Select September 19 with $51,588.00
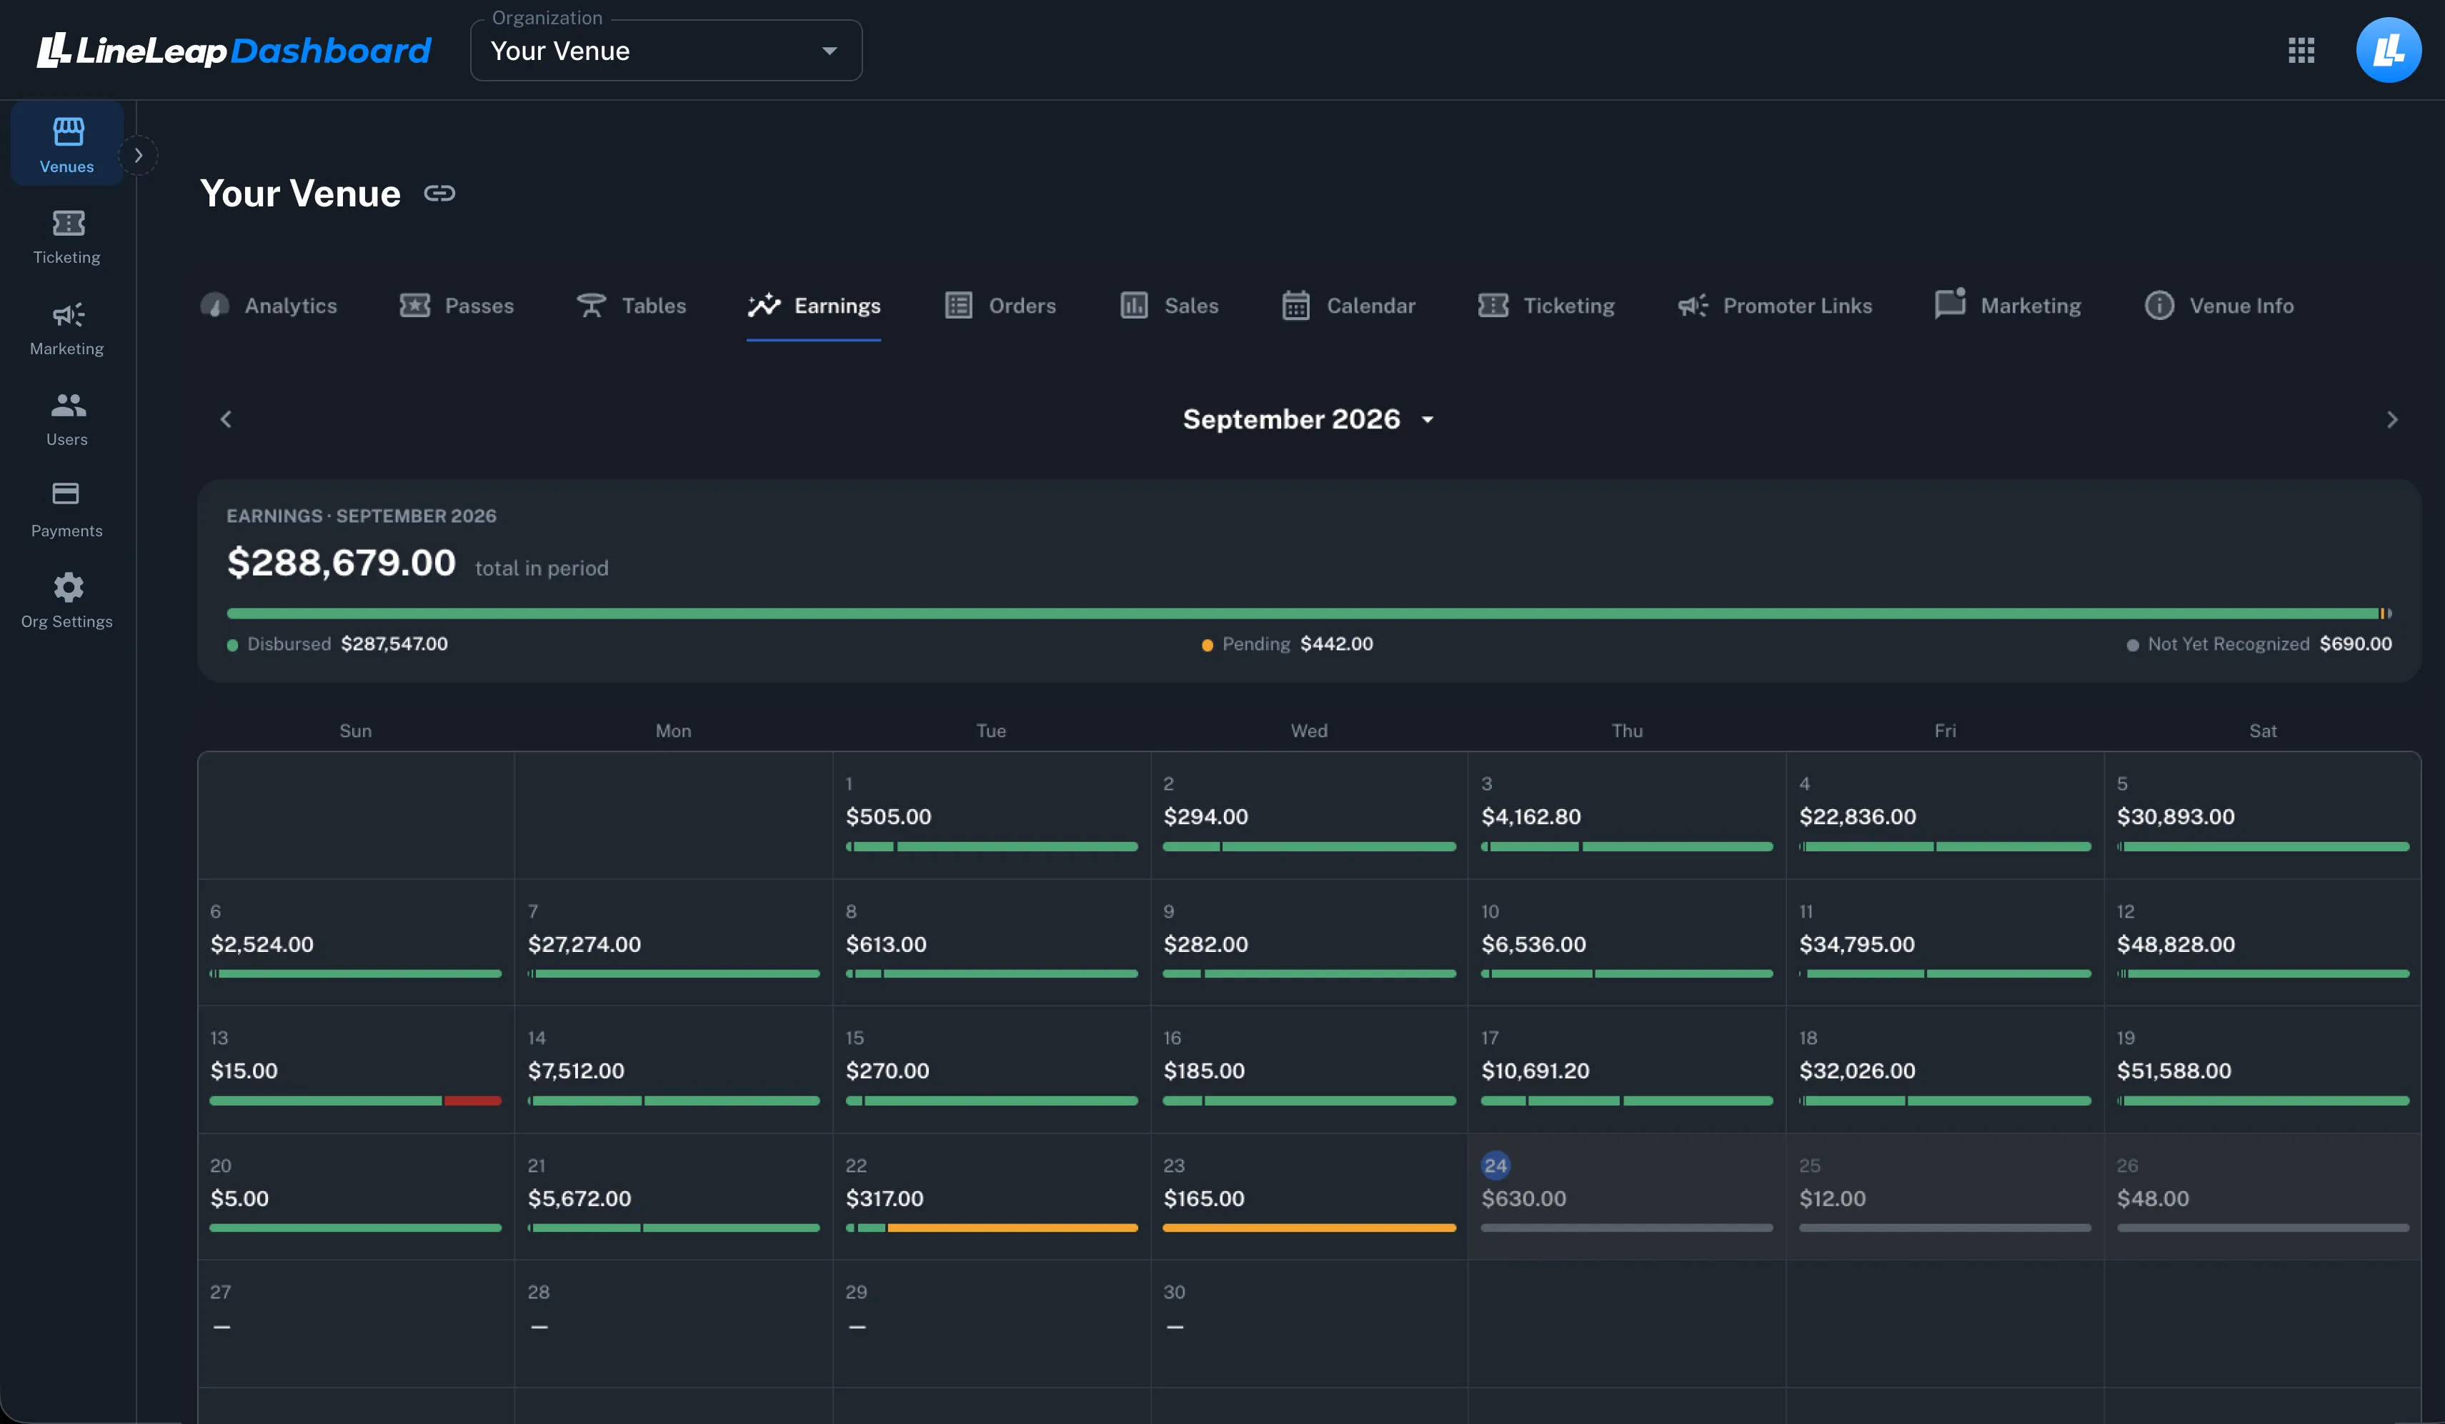 tap(2263, 1070)
